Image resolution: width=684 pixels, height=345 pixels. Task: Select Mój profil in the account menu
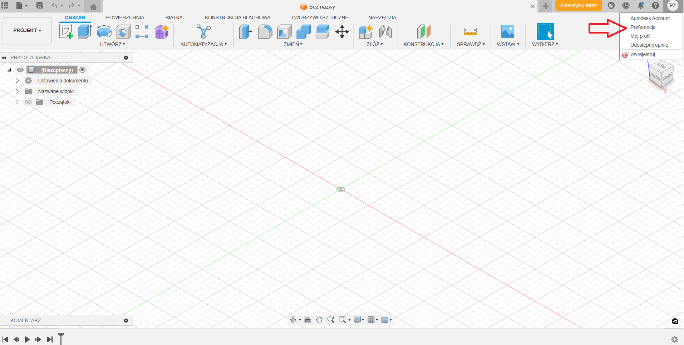640,36
